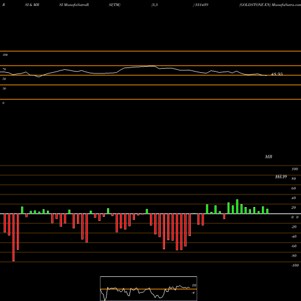Click the RSI panel axis label 100
Viewport: 301px width, 301px height.
[x=5, y=55]
